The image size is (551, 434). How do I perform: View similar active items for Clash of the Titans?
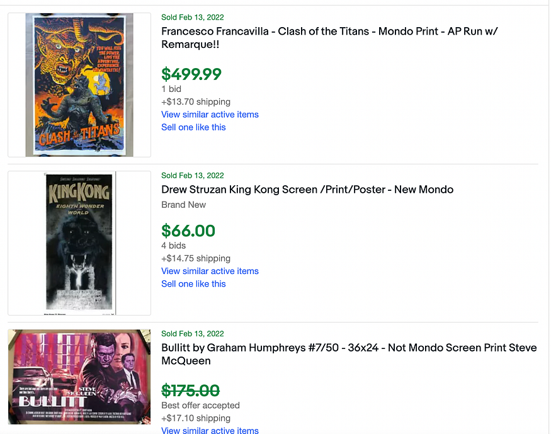coord(210,114)
